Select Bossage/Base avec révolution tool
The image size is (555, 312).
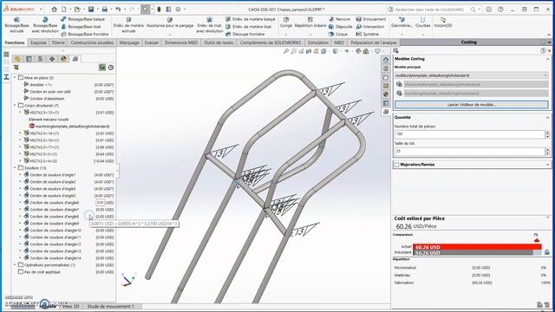(45, 25)
